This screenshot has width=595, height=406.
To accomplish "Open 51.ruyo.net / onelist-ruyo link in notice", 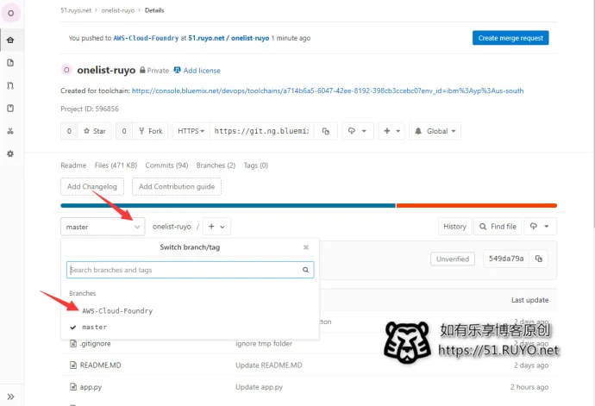I will click(x=229, y=38).
